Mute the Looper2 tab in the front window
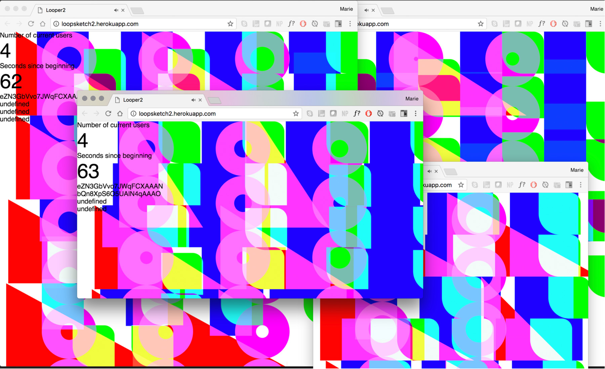Viewport: 605px width, 369px height. (x=193, y=100)
